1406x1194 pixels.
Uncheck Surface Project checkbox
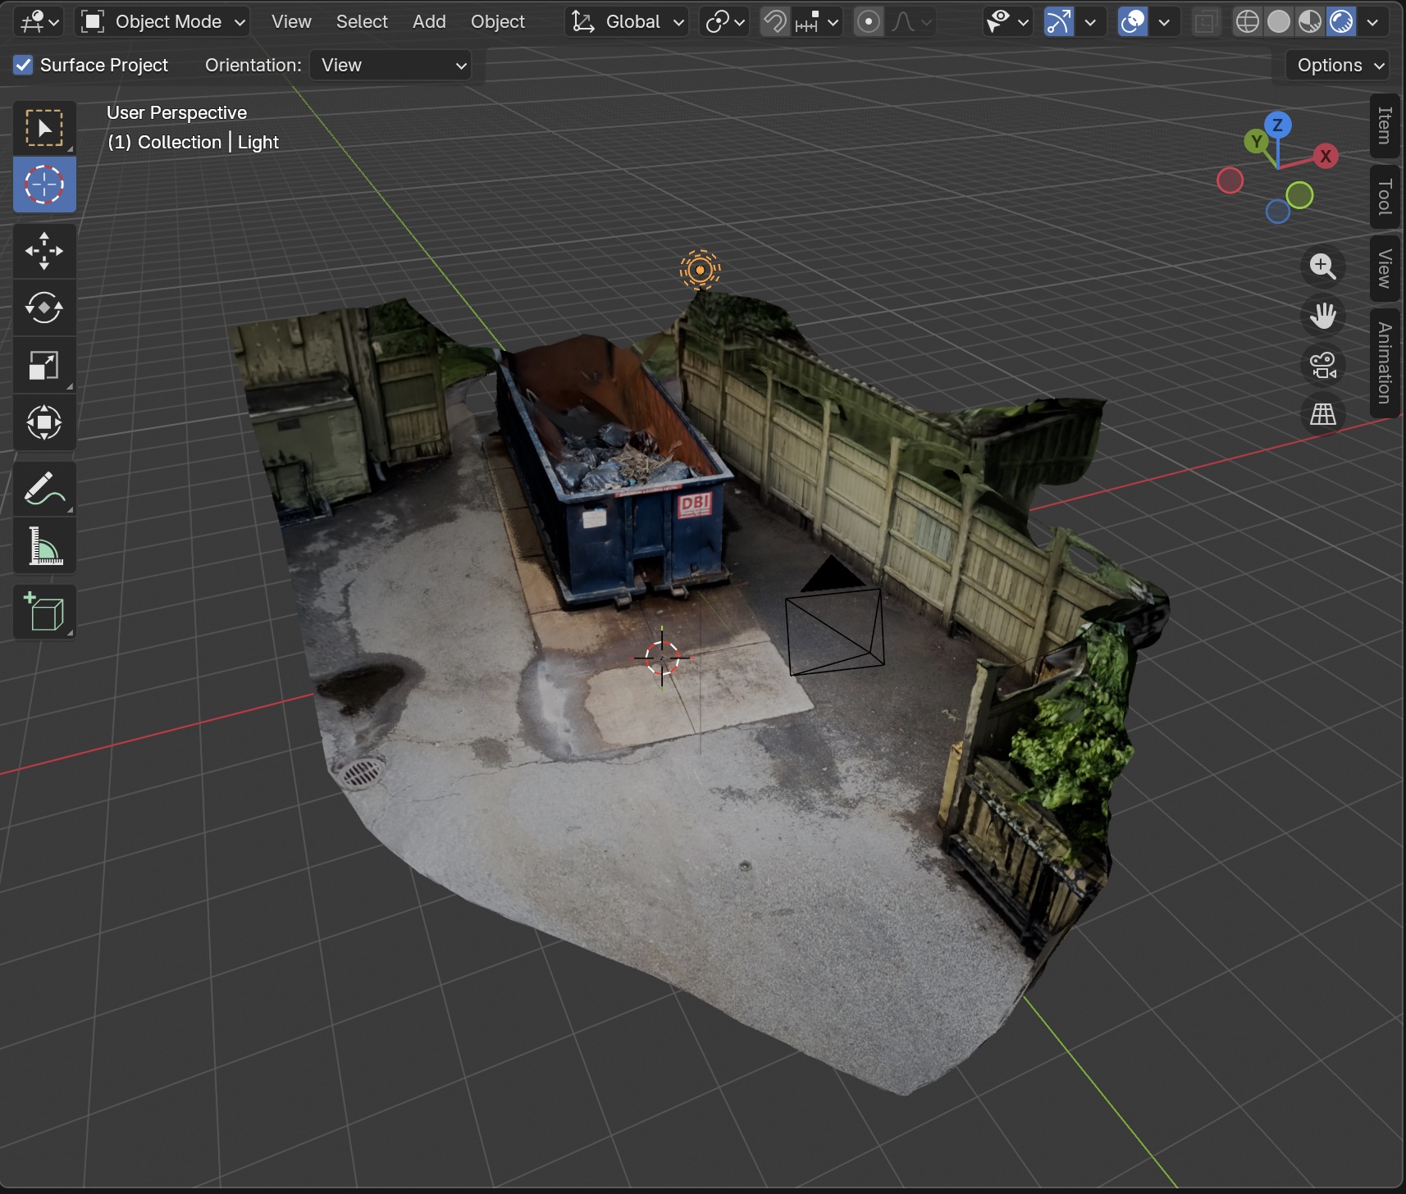point(23,65)
